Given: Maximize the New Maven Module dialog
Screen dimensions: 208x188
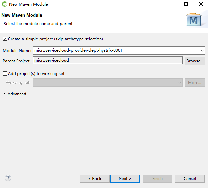Looking at the screenshot, I should pyautogui.click(x=186, y=4).
